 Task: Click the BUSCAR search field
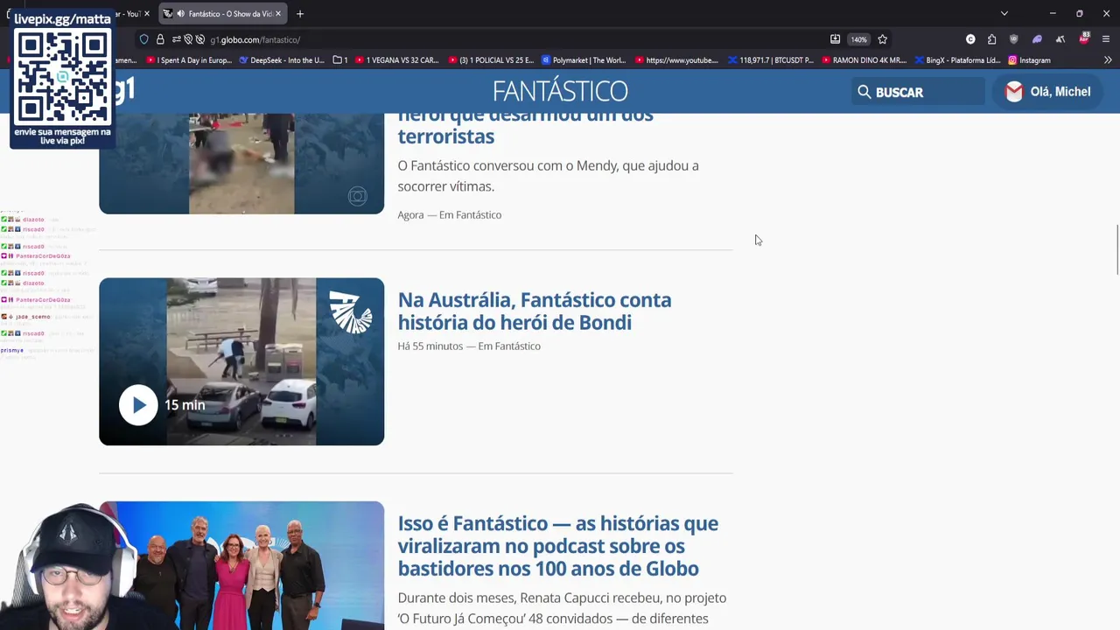[x=918, y=92]
